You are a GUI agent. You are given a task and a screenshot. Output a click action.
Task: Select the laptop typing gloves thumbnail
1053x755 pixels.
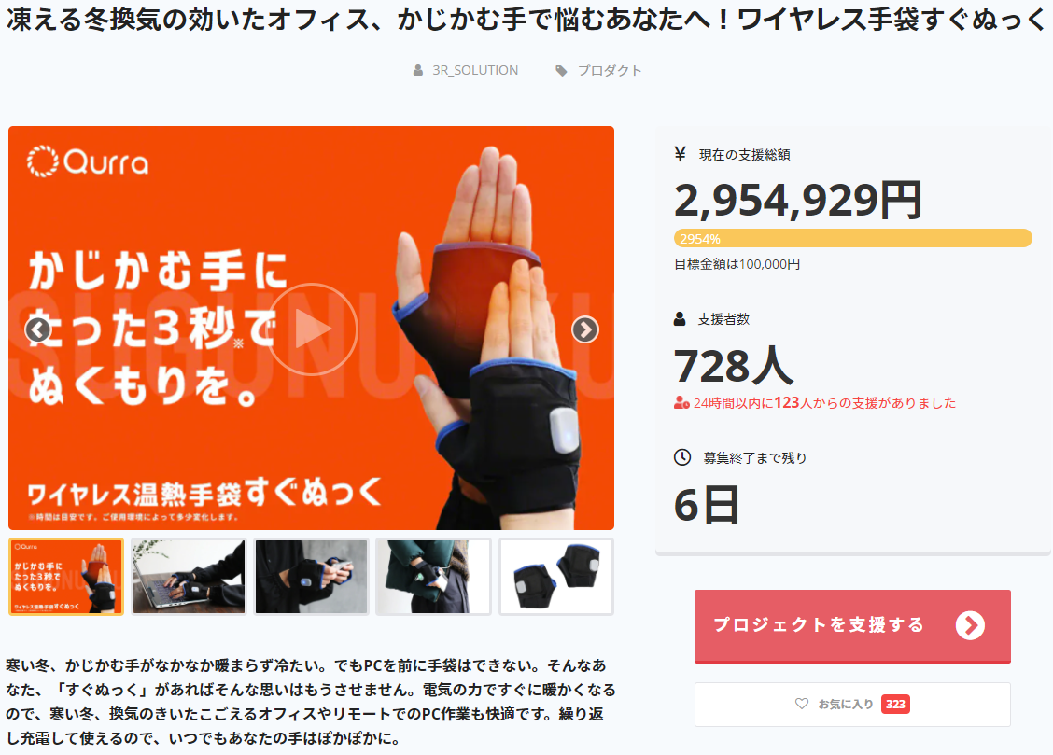pyautogui.click(x=189, y=577)
